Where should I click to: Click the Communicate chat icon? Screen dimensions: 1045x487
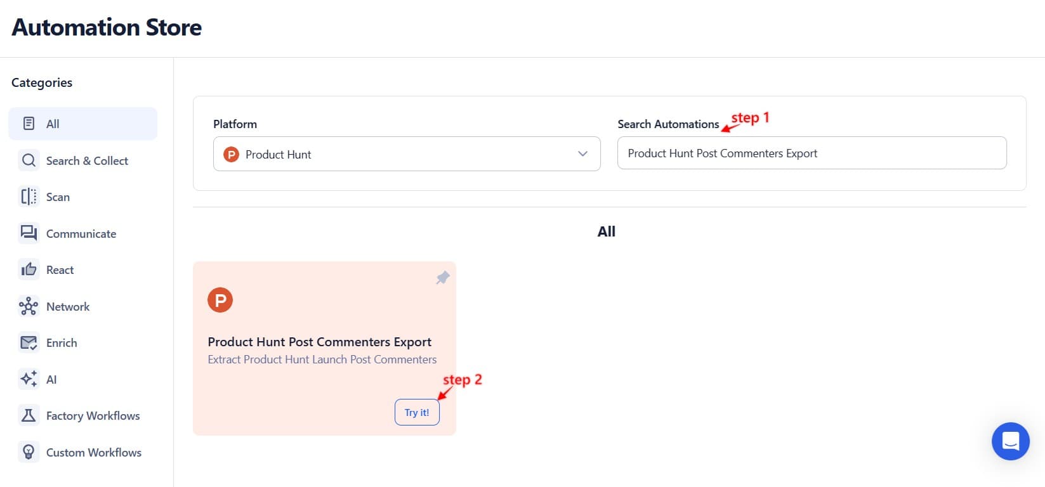click(29, 233)
